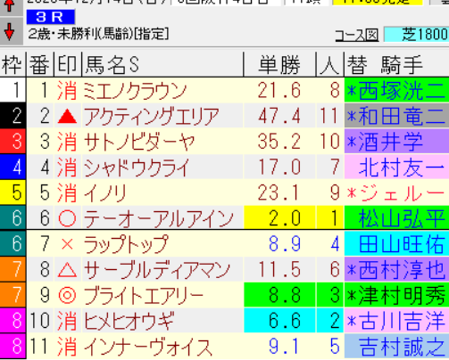Click the yellow frame 5 cell
The height and width of the screenshot is (360, 449).
coord(12,192)
